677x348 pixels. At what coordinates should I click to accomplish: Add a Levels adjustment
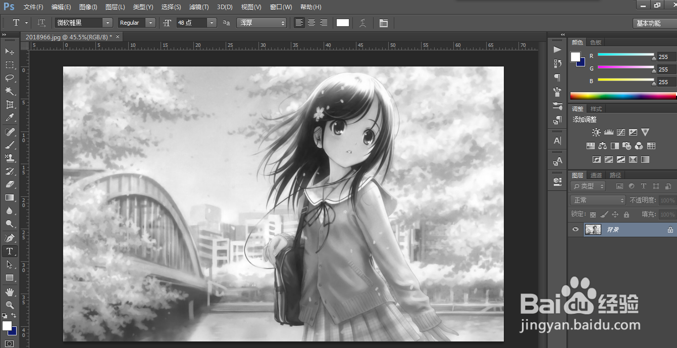[x=608, y=132]
